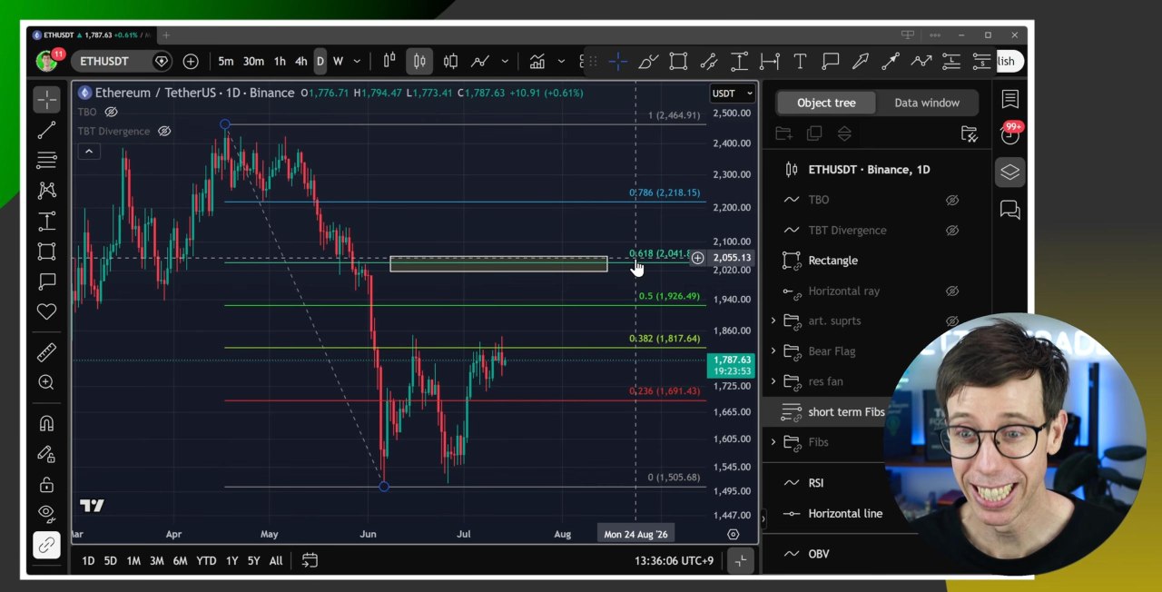Image resolution: width=1162 pixels, height=592 pixels.
Task: Open the measurement position tools in left sidebar
Action: tap(46, 222)
